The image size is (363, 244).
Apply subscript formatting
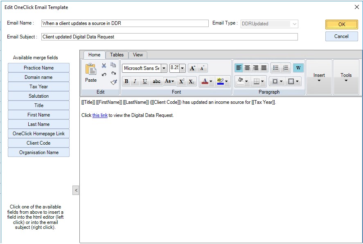[191, 81]
